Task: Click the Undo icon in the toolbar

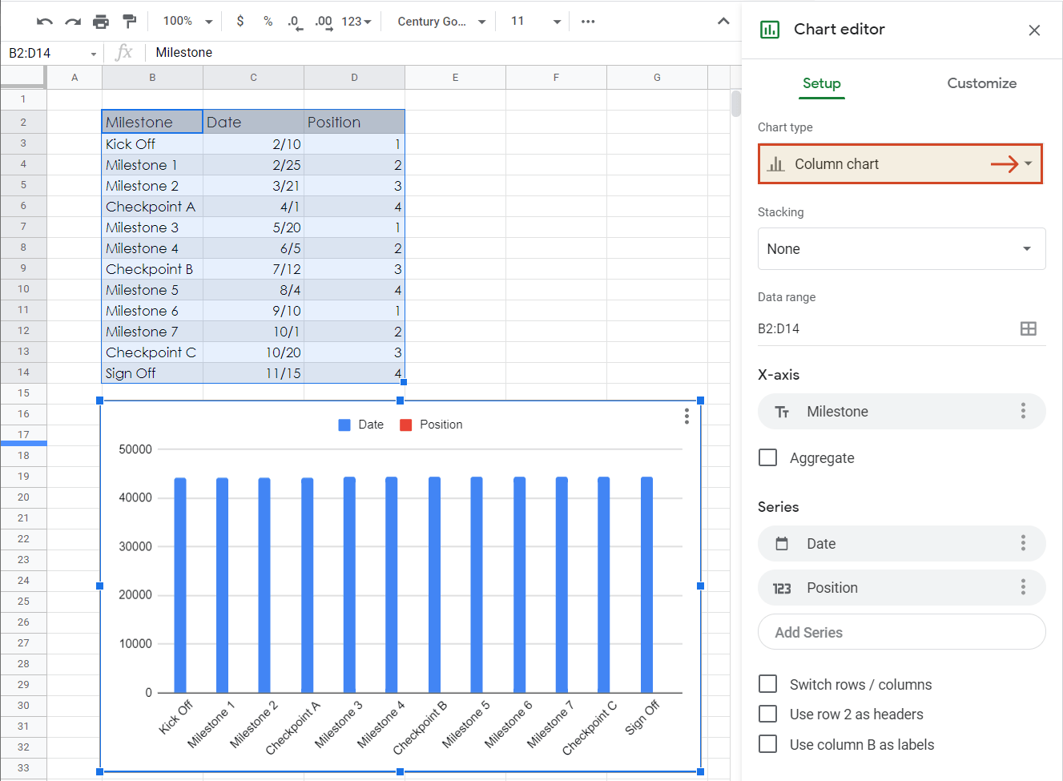Action: [45, 21]
